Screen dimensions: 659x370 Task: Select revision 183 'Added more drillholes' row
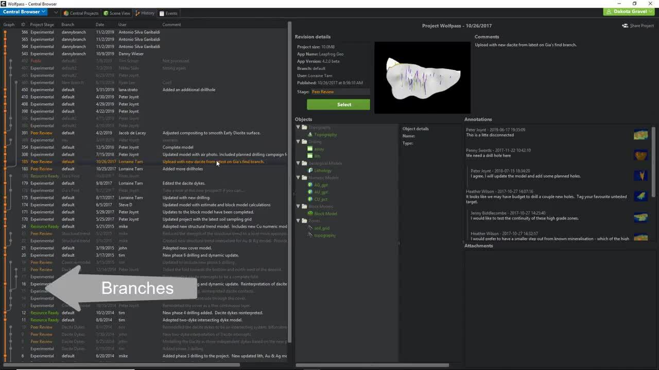[x=144, y=169]
